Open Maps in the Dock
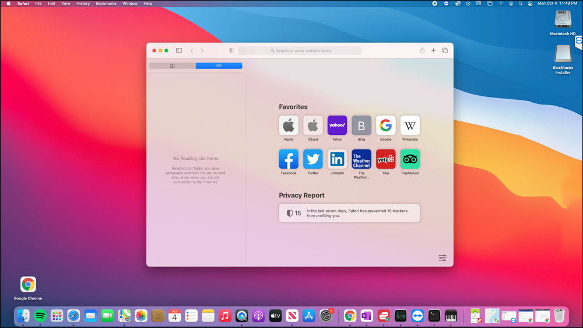583x328 pixels. [x=124, y=316]
